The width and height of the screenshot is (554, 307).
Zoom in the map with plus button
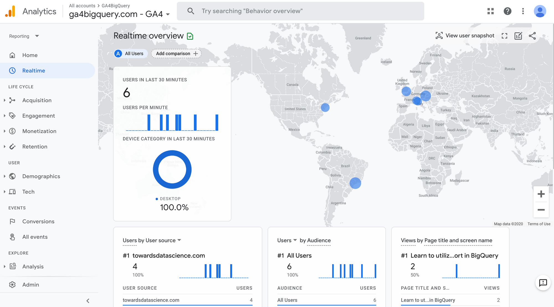tap(541, 194)
